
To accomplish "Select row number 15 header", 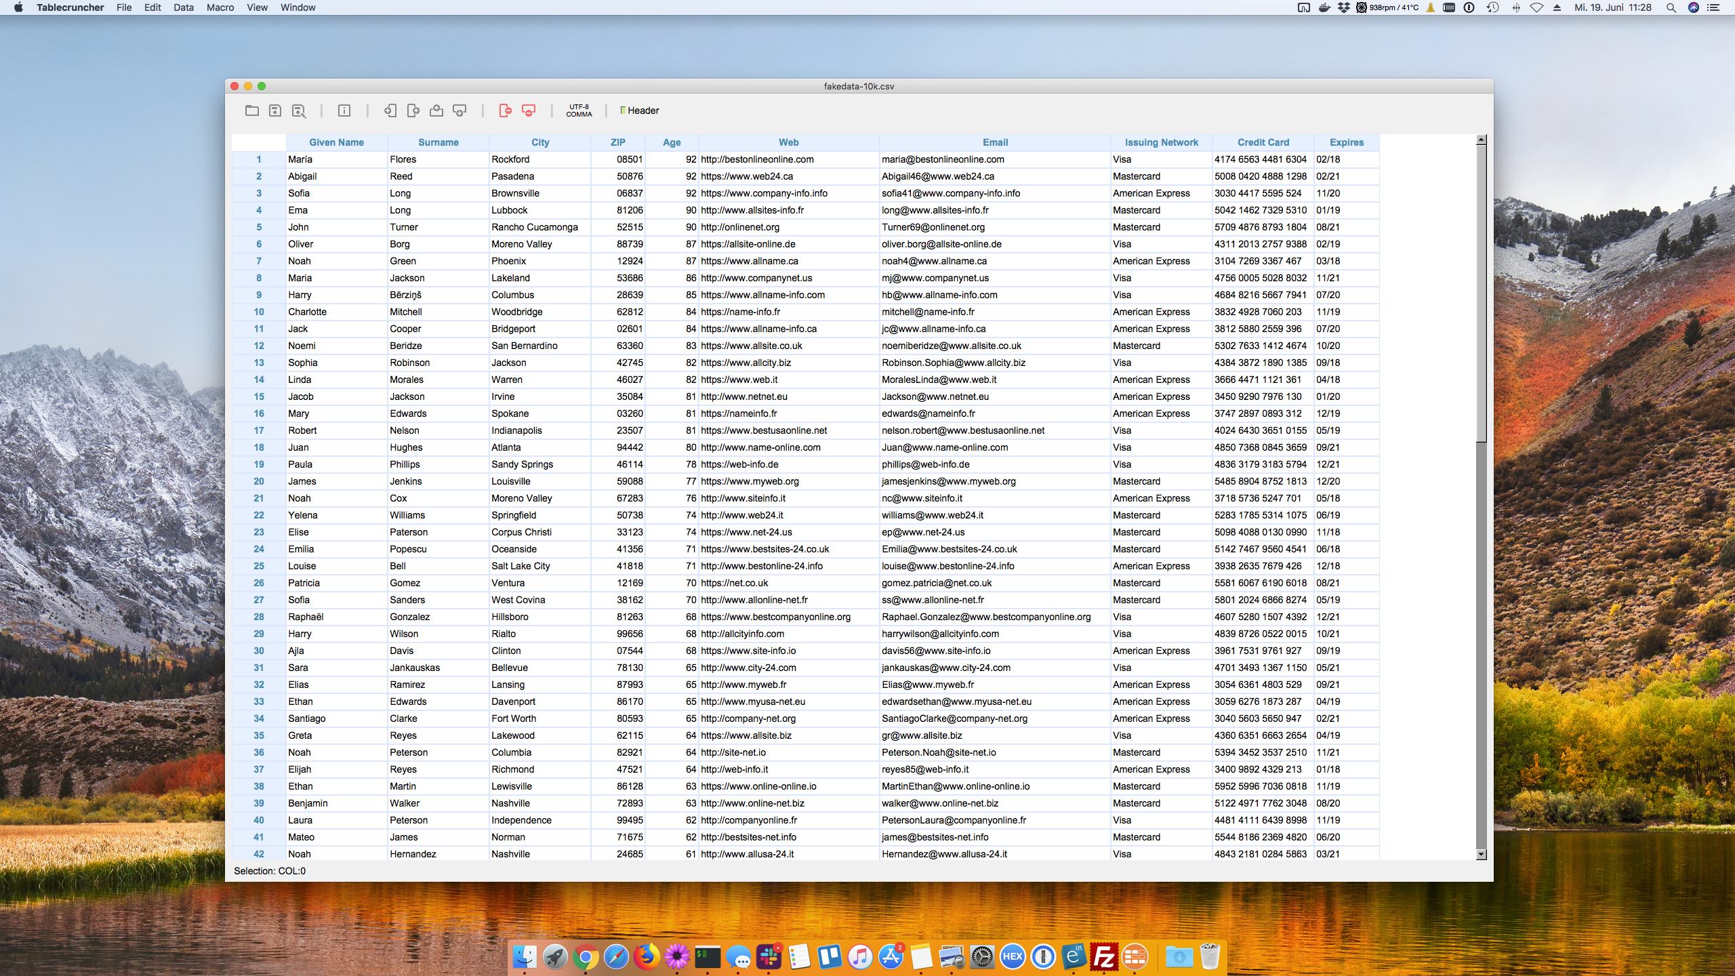I will click(x=259, y=396).
